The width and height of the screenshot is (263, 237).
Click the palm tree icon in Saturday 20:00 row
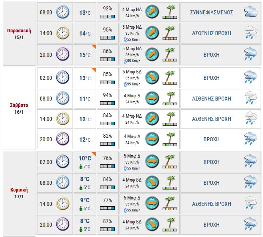click(x=170, y=138)
